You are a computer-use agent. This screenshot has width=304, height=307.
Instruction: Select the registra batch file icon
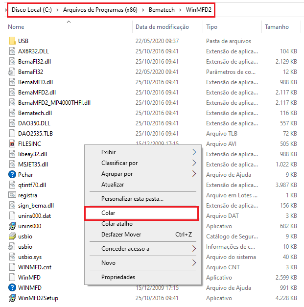(x=12, y=195)
